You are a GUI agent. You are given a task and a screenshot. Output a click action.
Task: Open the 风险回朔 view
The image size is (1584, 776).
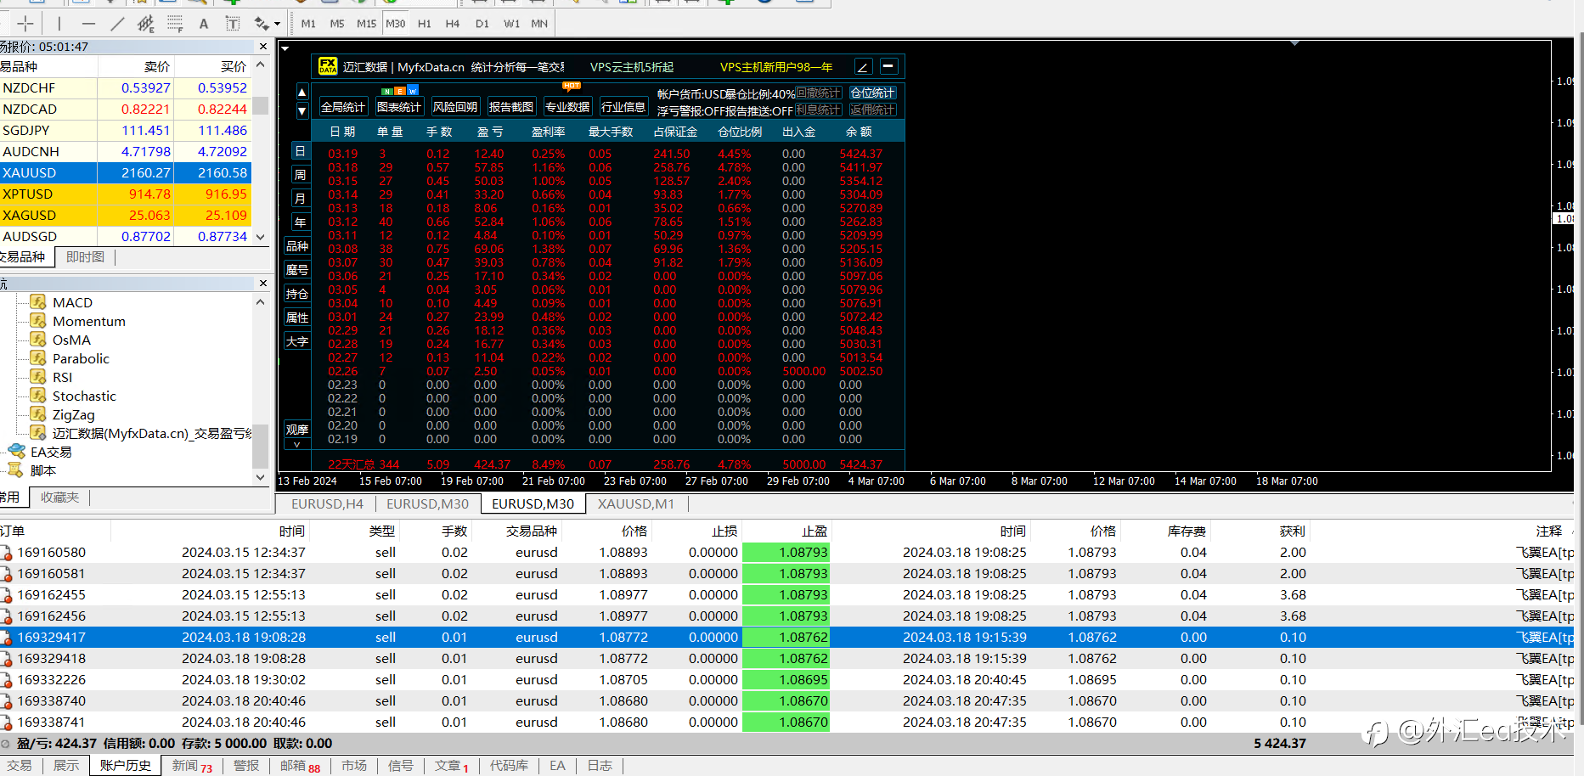(x=455, y=107)
